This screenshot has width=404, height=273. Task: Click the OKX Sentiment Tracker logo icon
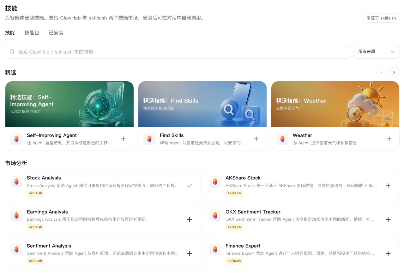(x=215, y=216)
